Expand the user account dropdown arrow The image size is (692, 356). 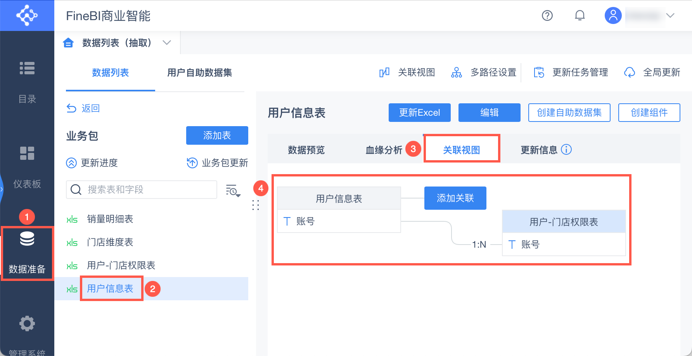point(670,15)
